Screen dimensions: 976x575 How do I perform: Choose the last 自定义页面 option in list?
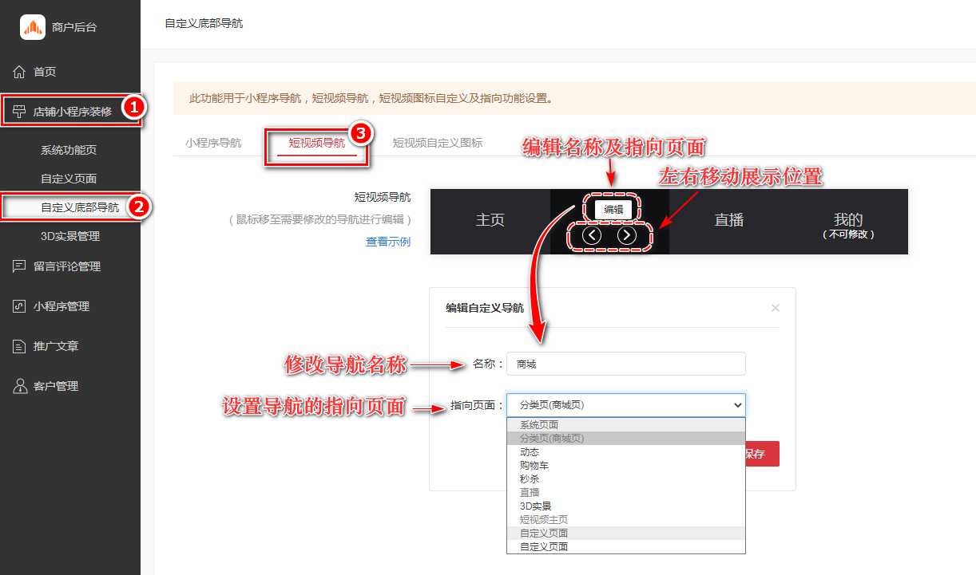626,547
